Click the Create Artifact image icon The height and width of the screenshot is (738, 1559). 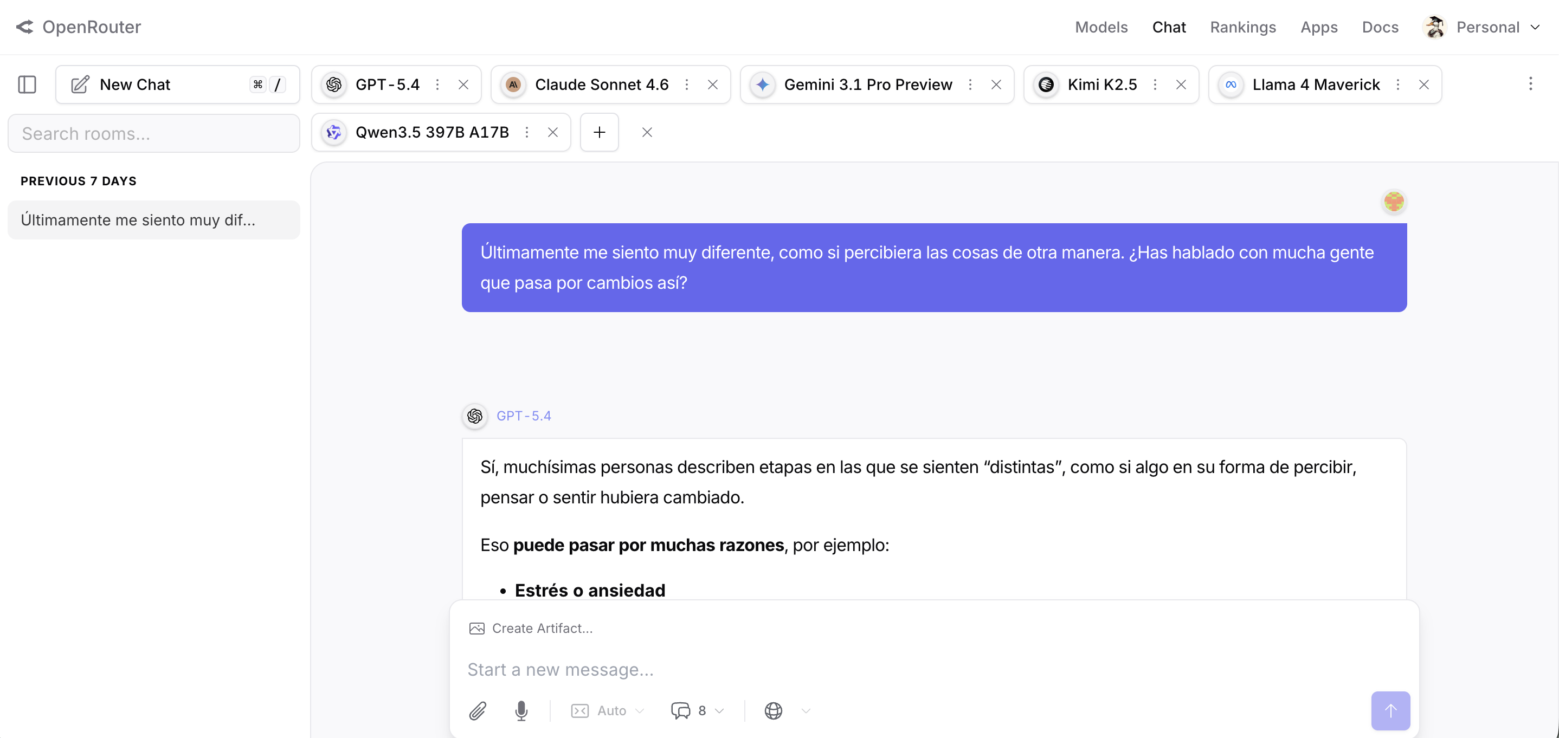[477, 628]
